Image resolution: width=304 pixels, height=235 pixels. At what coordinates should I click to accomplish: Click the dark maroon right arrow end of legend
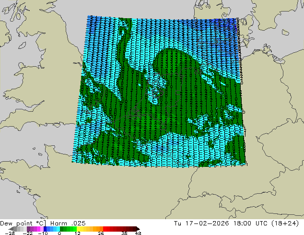coord(138,229)
